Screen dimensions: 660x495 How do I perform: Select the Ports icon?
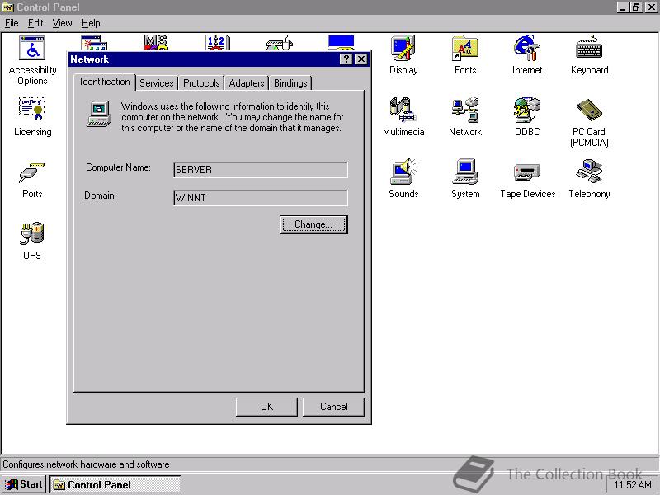point(32,172)
